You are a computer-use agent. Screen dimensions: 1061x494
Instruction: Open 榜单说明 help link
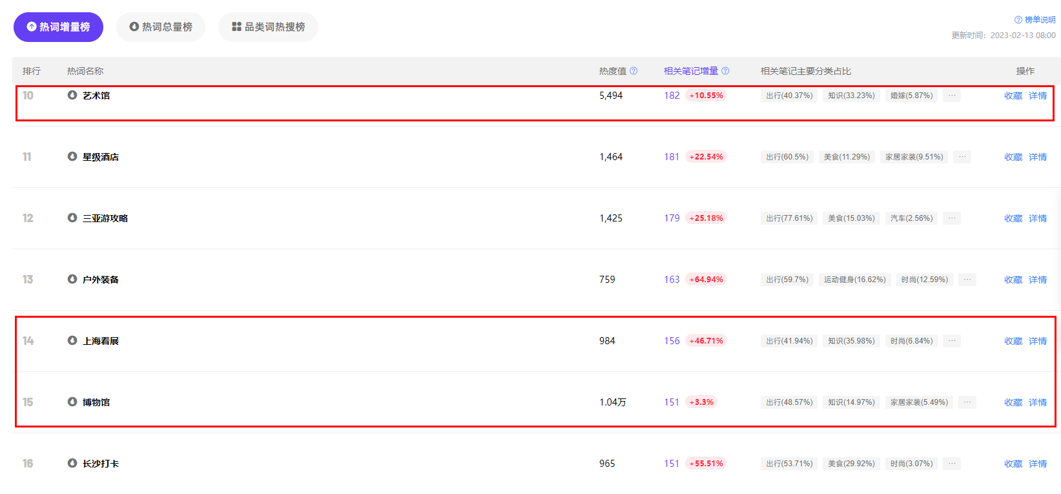1040,20
